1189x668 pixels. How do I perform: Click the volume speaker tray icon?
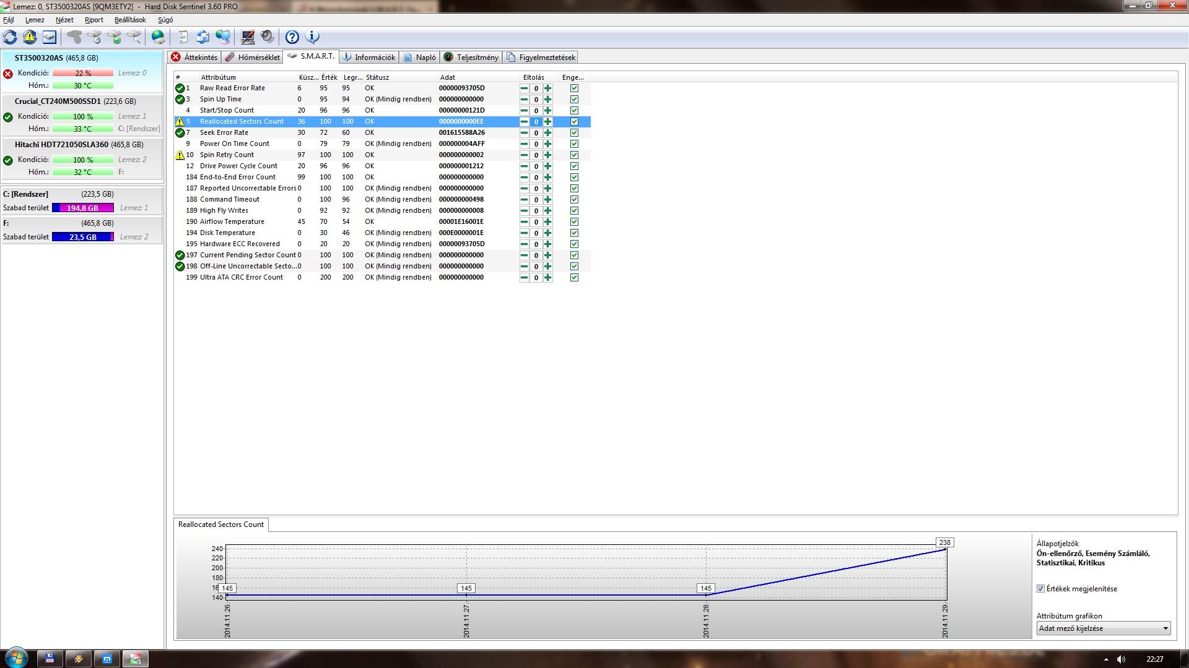pos(1121,659)
